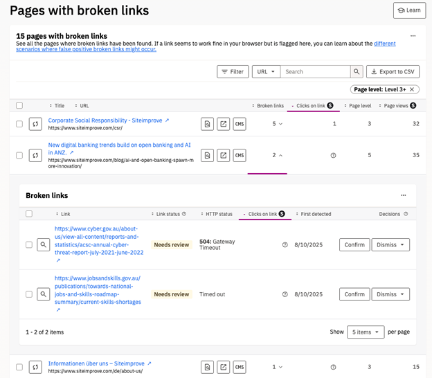Open Dismiss dropdown for the jobsandskills.gov.au link
Screen dimensions: 432x378
point(390,294)
